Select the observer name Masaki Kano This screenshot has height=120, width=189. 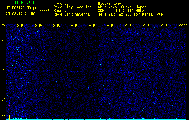coord(109,4)
